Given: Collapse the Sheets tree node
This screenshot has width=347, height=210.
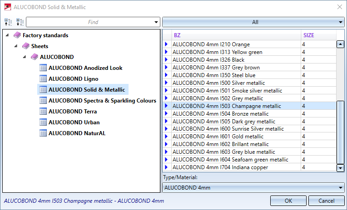Looking at the screenshot, I should click(16, 46).
